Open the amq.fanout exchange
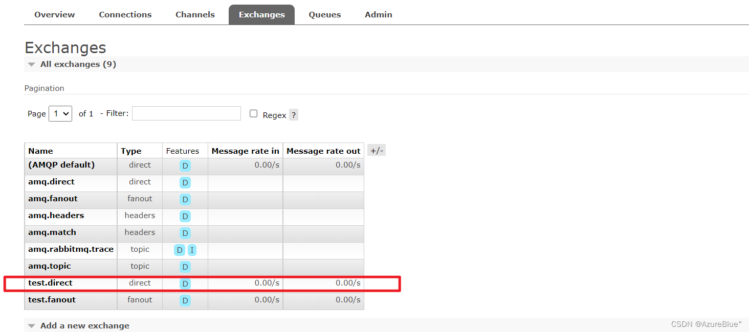The width and height of the screenshot is (749, 332). coord(53,198)
